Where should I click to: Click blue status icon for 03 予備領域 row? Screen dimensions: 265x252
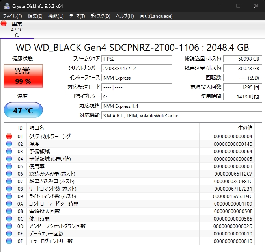(x=9, y=151)
